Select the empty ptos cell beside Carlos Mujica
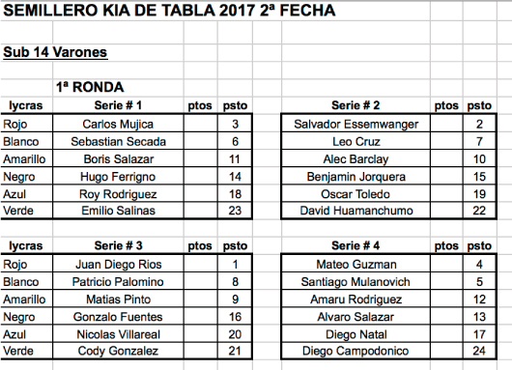This screenshot has width=512, height=370. [200, 124]
